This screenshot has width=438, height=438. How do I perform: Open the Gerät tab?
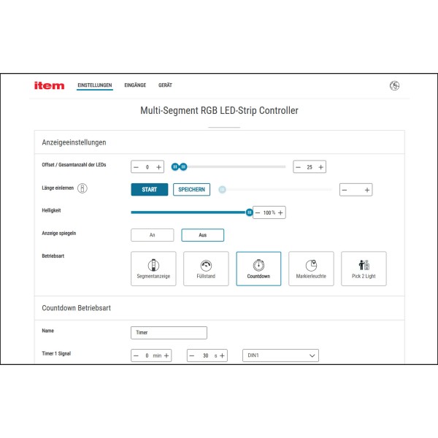[165, 85]
